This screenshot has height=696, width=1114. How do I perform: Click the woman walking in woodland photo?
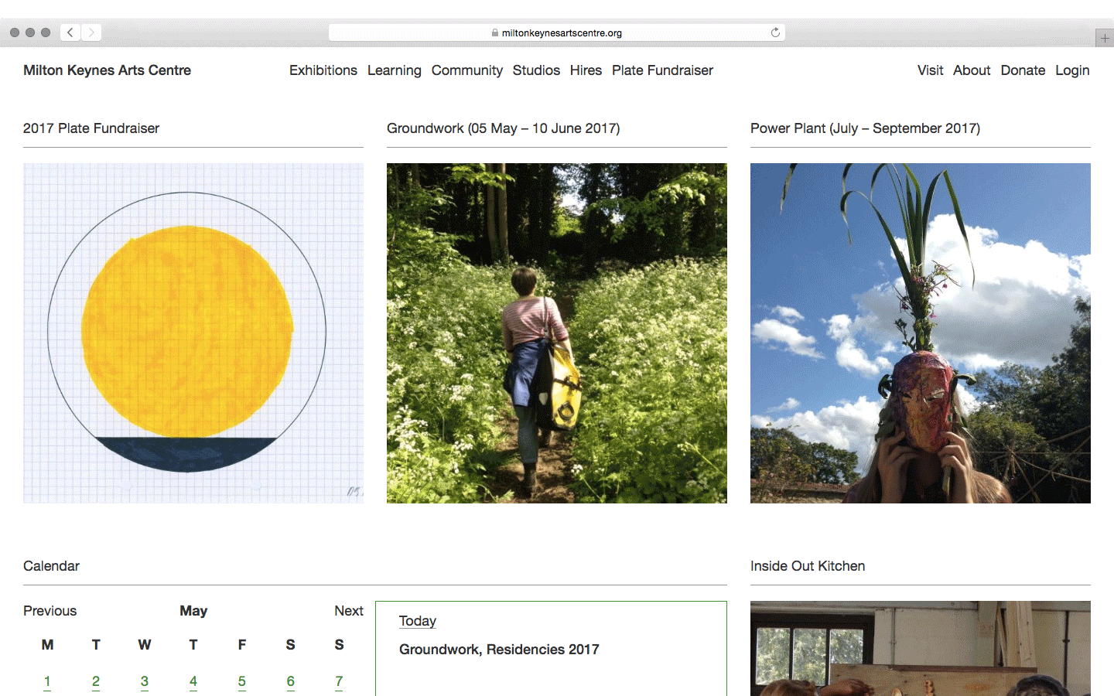click(x=557, y=333)
